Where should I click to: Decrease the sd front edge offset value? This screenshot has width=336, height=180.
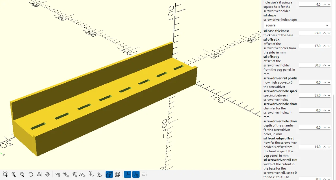pos(329,147)
